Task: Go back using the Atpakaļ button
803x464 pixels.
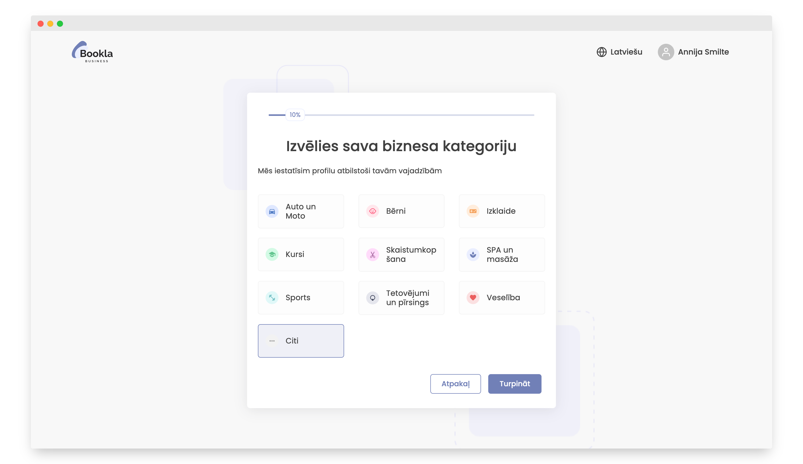Action: point(456,384)
